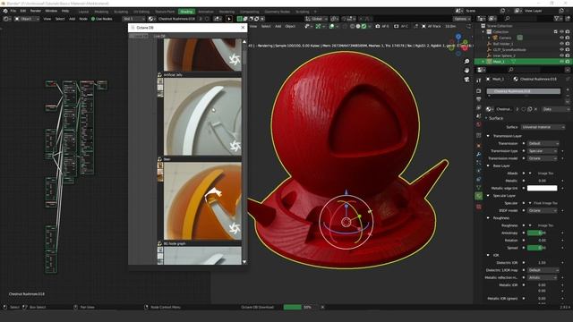
Task: Adjust the Anisotropy slider
Action: [542, 233]
